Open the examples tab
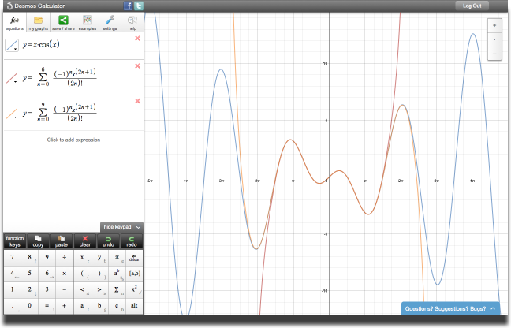 point(88,23)
